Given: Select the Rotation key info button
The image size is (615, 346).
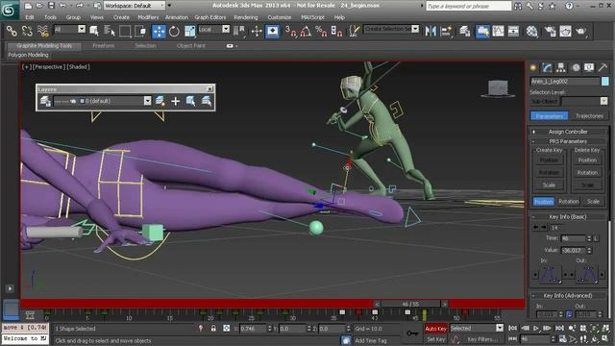Looking at the screenshot, I should pos(568,202).
